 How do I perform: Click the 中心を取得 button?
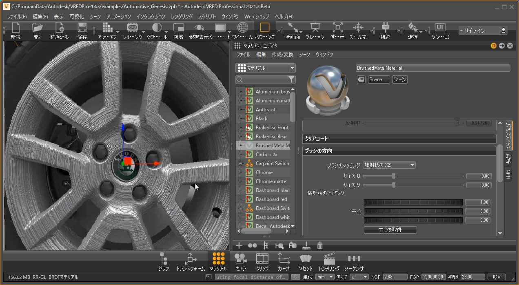coord(390,230)
